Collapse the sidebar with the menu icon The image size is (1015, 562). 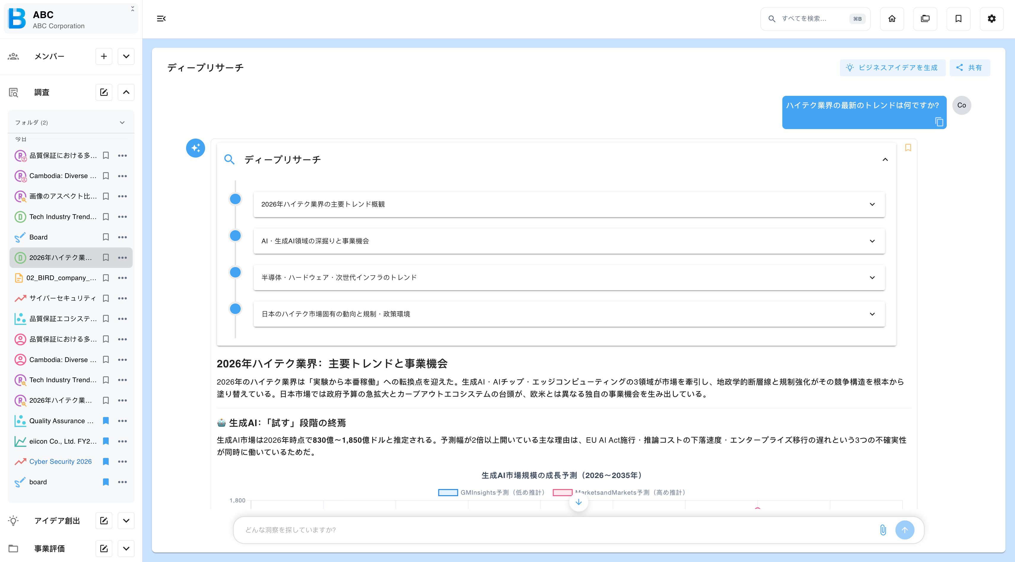(161, 18)
